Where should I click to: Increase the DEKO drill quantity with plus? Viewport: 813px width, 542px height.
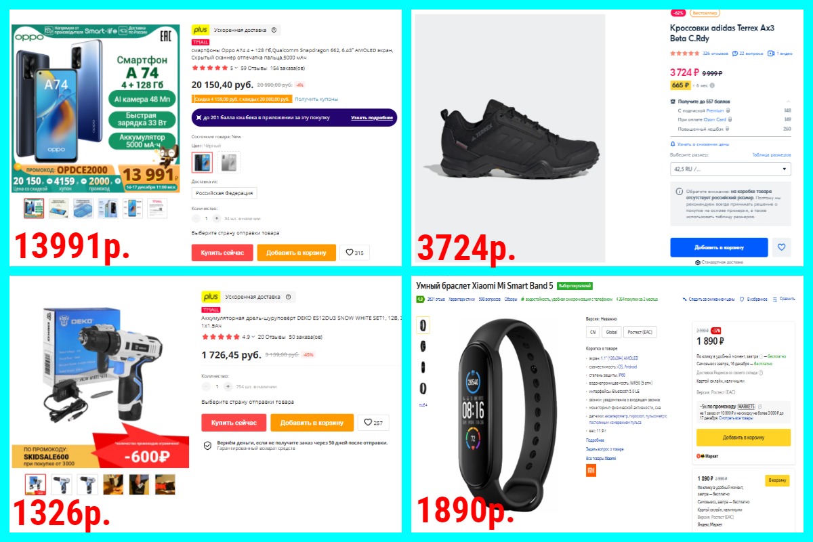pyautogui.click(x=227, y=386)
